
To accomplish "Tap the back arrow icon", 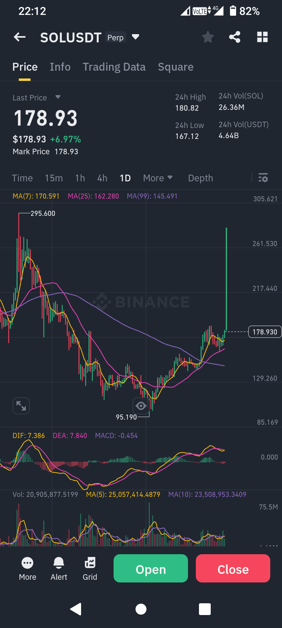I will coord(20,37).
